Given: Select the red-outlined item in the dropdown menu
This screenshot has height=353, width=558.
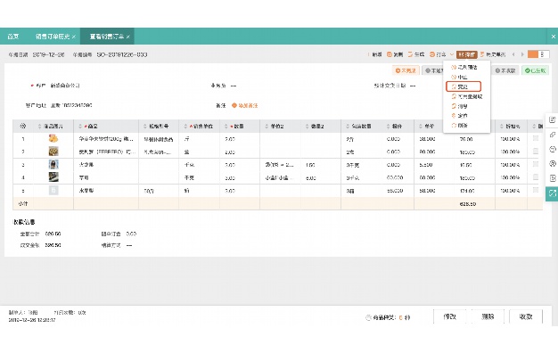Looking at the screenshot, I should [x=464, y=86].
